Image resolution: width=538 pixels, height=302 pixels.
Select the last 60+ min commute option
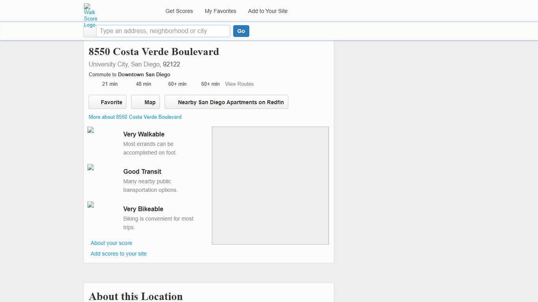(x=210, y=84)
